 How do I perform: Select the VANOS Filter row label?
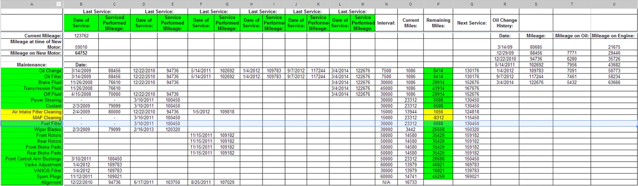32,171
